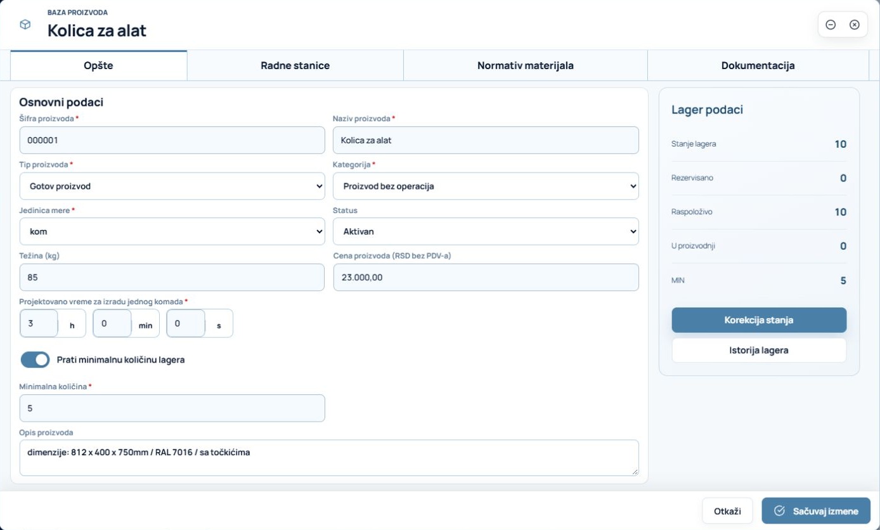The width and height of the screenshot is (880, 530).
Task: Open Istorija lagera
Action: (759, 350)
